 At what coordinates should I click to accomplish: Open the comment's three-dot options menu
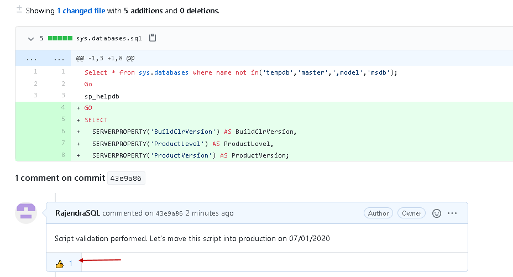tap(453, 213)
